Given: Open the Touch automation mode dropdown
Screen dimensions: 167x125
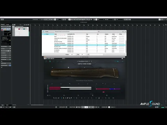Looking at the screenshot, I should point(59,19).
